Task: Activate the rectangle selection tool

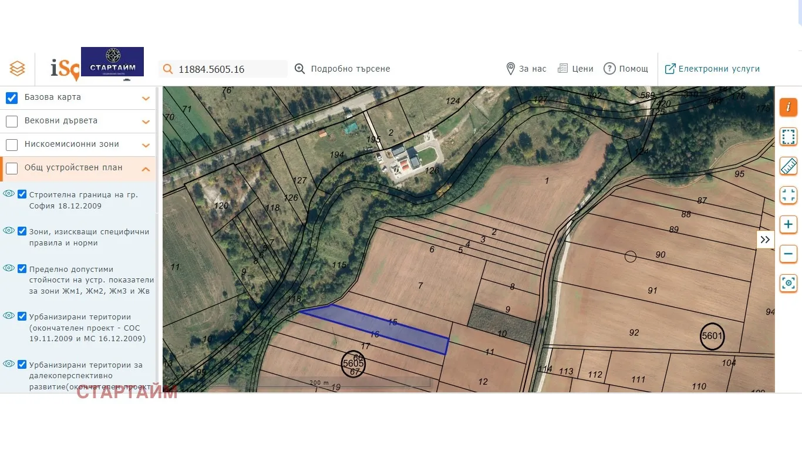Action: [788, 137]
